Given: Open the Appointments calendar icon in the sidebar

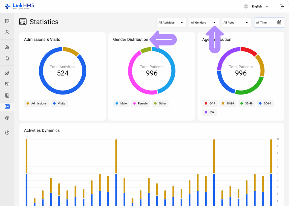Looking at the screenshot, I should tap(7, 21).
